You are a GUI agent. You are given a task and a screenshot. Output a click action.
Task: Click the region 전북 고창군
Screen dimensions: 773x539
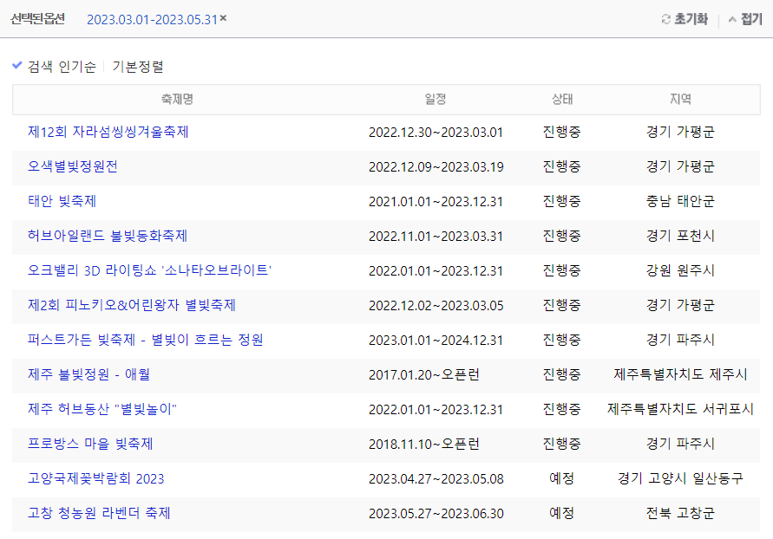[680, 513]
